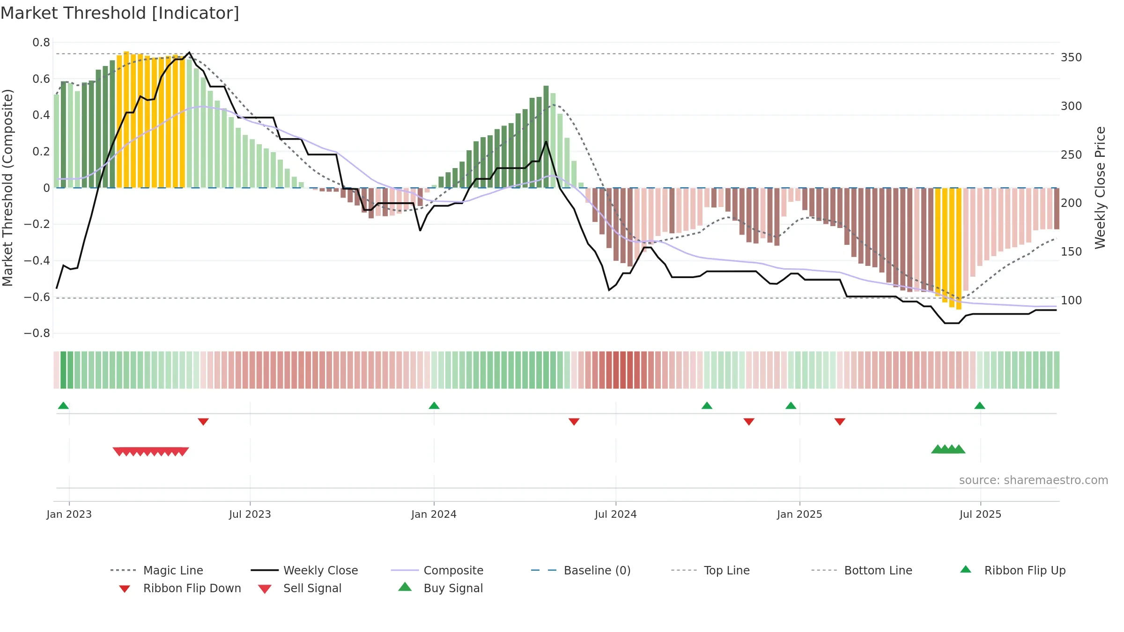Click the green Buy Signal legend triangle
The image size is (1124, 632).
pos(405,587)
